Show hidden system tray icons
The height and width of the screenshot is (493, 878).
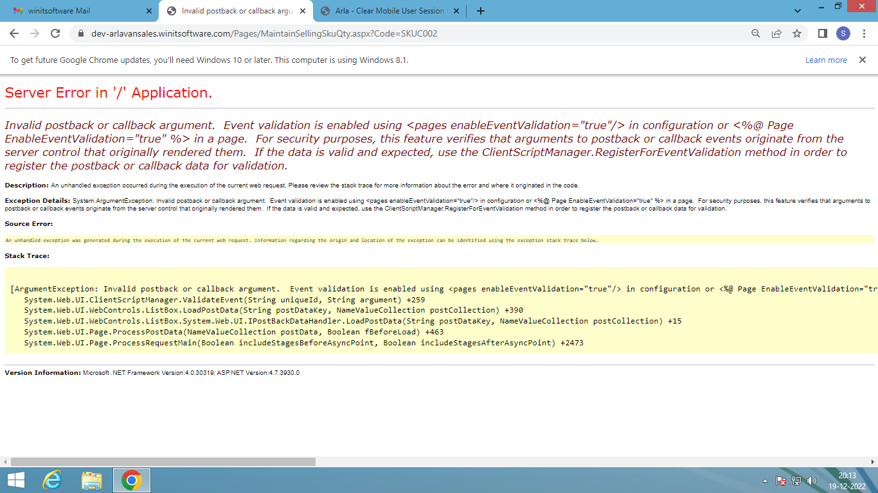tap(765, 481)
